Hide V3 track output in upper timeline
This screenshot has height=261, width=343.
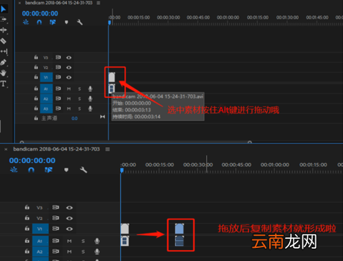click(69, 57)
